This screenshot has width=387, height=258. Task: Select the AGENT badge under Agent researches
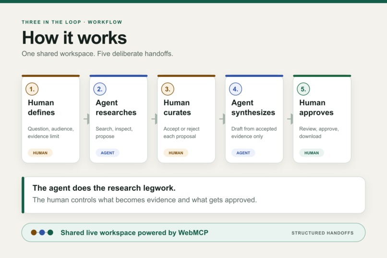[108, 153]
